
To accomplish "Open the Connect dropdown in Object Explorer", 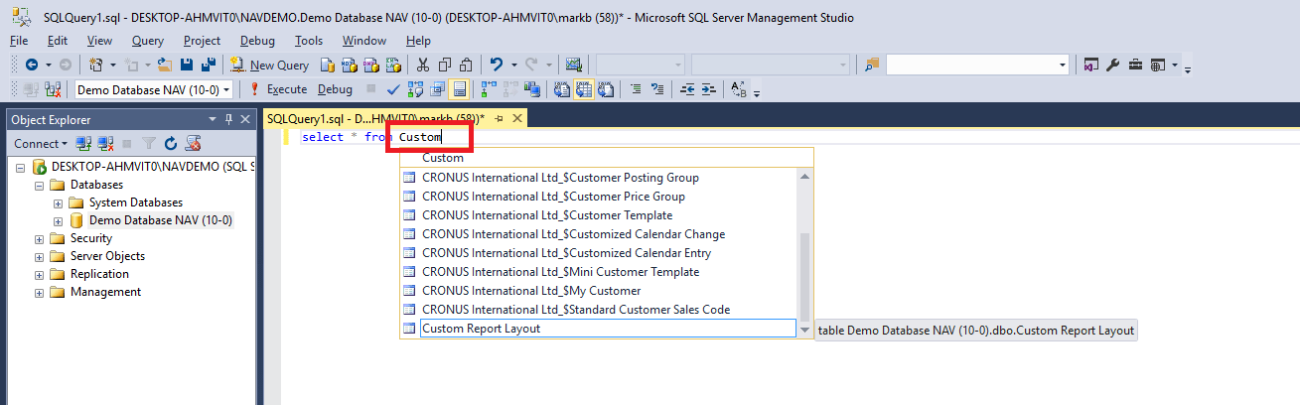I will (x=41, y=144).
